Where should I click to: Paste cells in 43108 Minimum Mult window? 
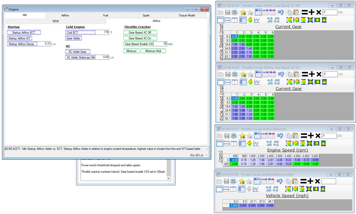pyautogui.click(x=295, y=181)
